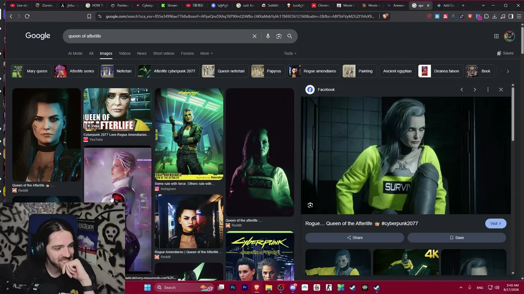This screenshot has width=524, height=294.
Task: Open the Saves collection link
Action: [x=505, y=53]
